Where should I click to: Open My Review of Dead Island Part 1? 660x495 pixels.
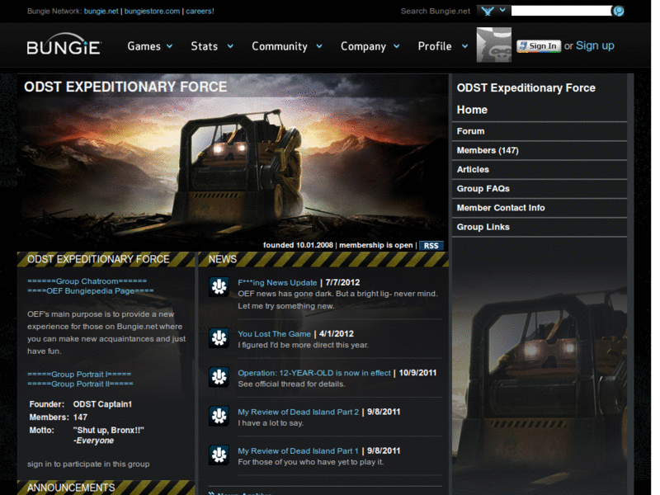(x=298, y=451)
